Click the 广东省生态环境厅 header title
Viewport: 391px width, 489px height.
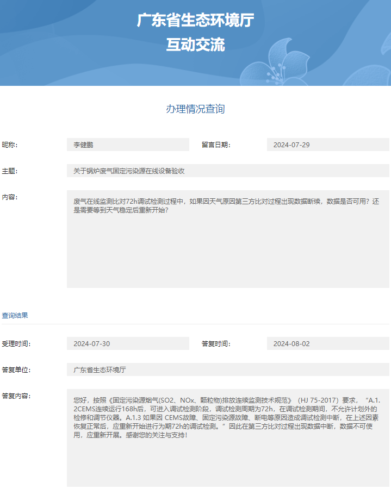tap(195, 21)
